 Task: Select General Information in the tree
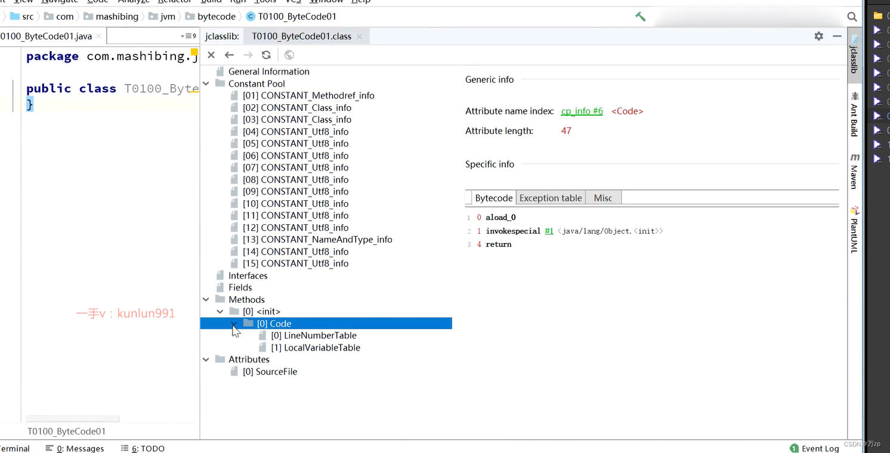coord(268,72)
